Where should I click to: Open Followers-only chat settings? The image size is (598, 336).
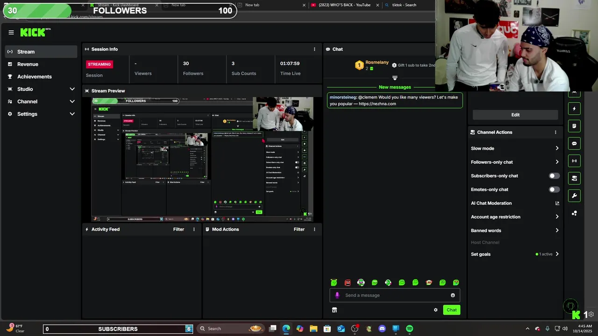click(x=515, y=162)
